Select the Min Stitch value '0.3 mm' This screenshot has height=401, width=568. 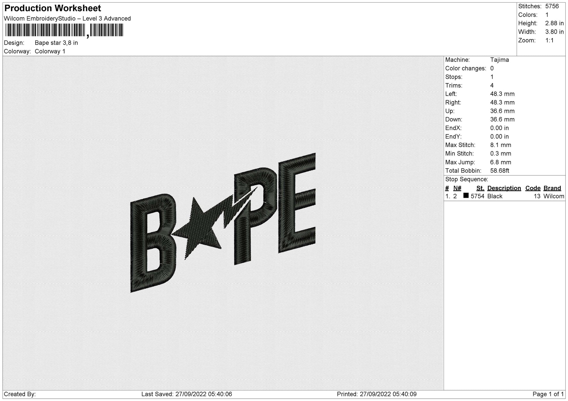point(501,153)
